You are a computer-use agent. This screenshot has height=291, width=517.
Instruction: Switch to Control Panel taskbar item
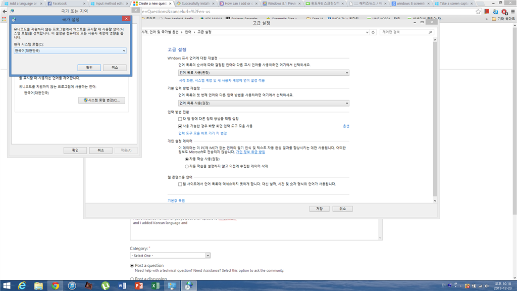point(172,286)
